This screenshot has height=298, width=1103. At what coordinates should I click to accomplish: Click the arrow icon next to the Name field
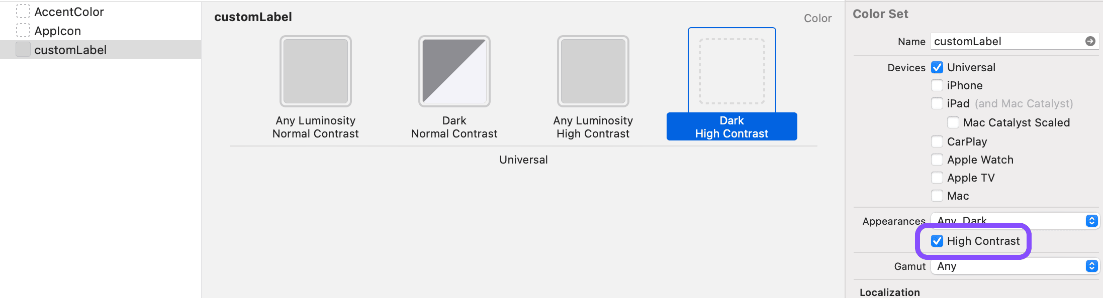pyautogui.click(x=1089, y=42)
